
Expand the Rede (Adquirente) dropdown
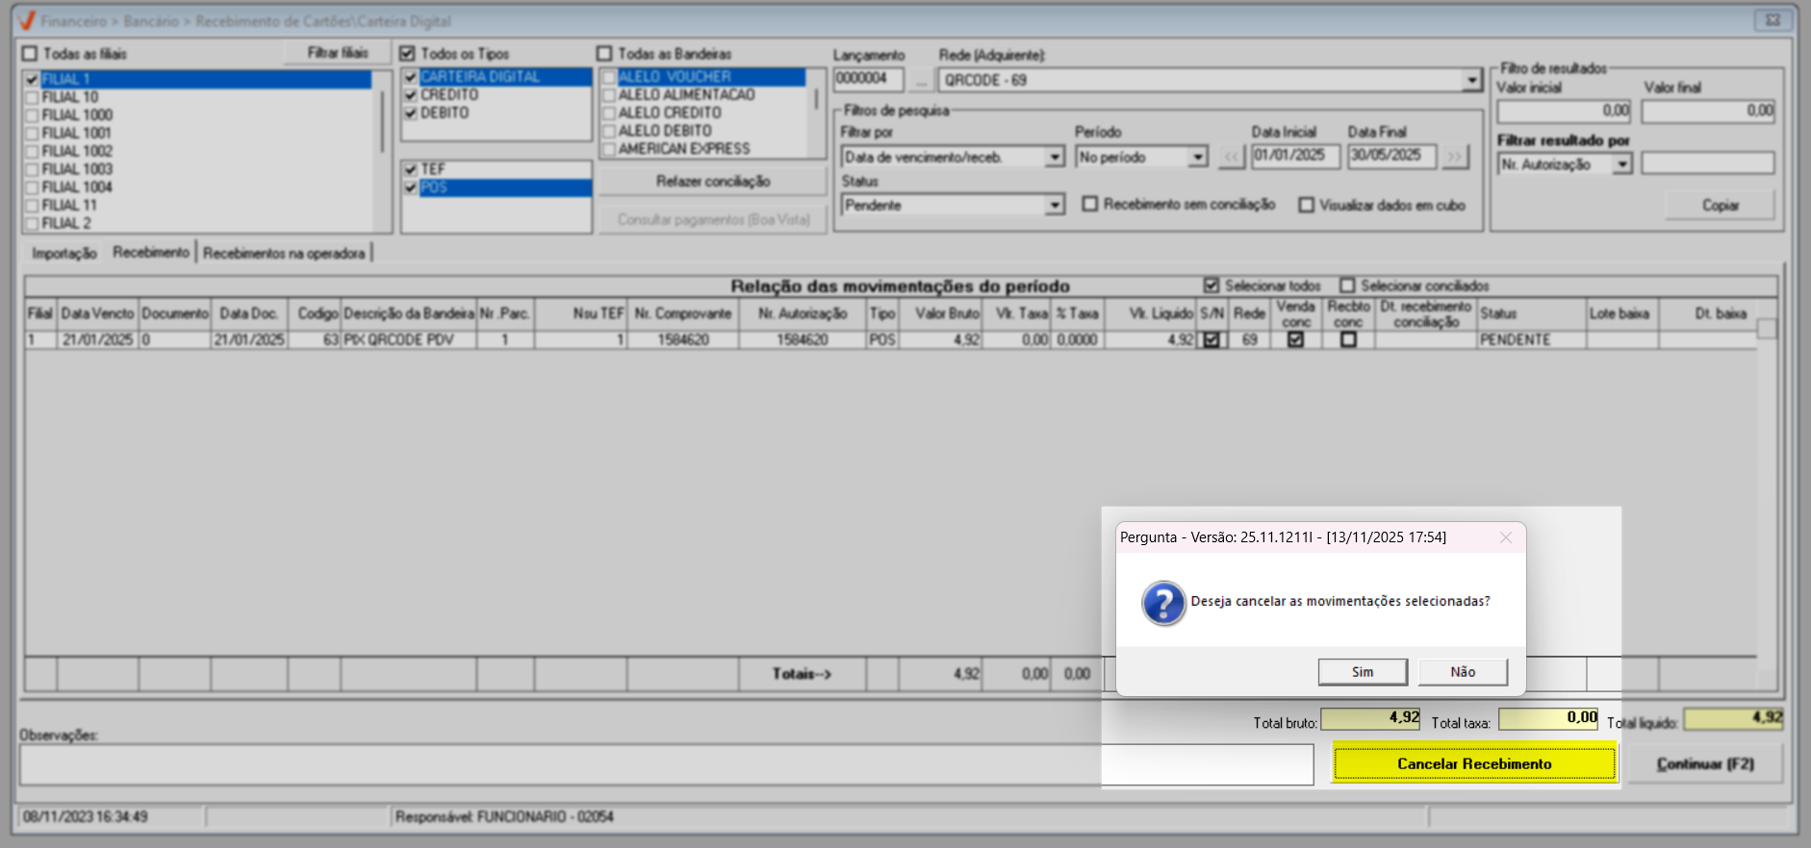point(1470,81)
